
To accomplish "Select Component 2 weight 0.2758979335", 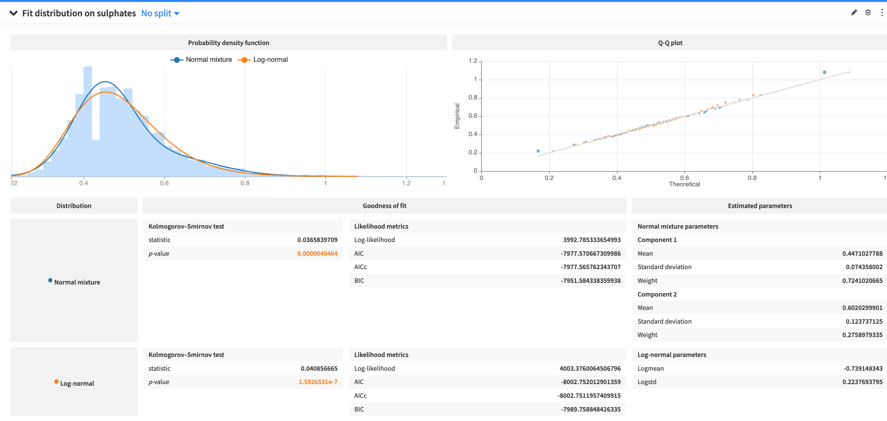I will pyautogui.click(x=862, y=334).
